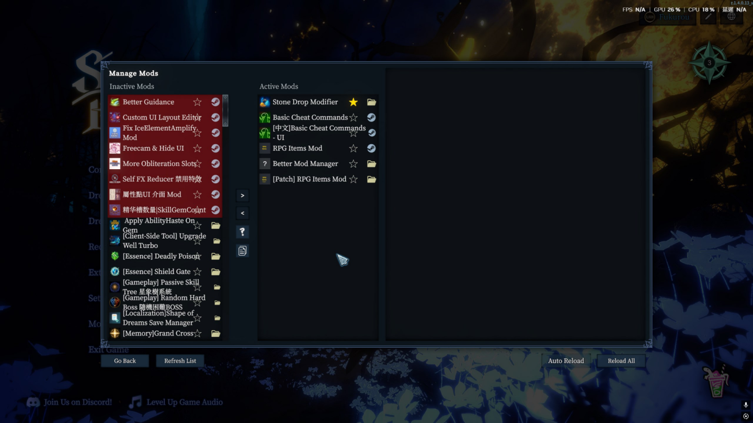Move selected mod to active with > arrow

click(242, 195)
